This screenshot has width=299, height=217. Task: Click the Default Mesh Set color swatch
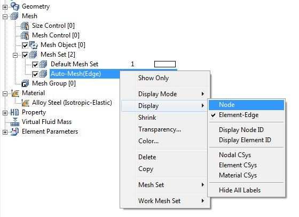(165, 64)
